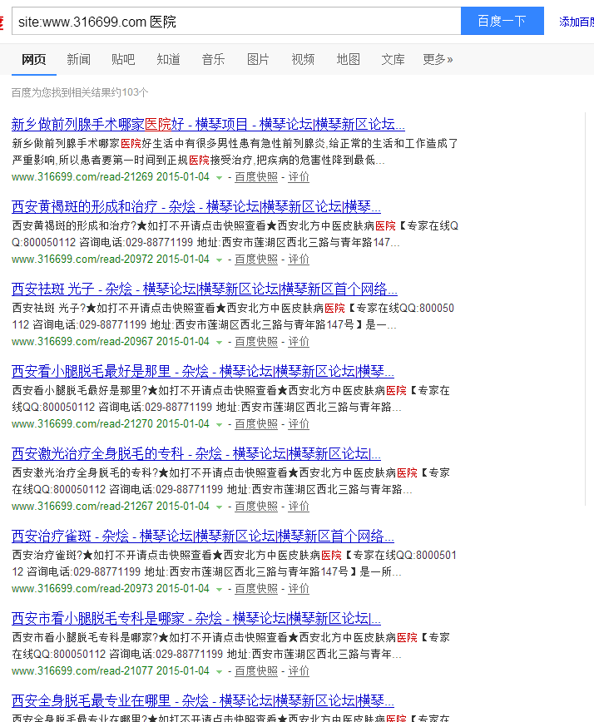Switch to the 图片 tab
Screen dimensions: 594x722
[x=259, y=59]
